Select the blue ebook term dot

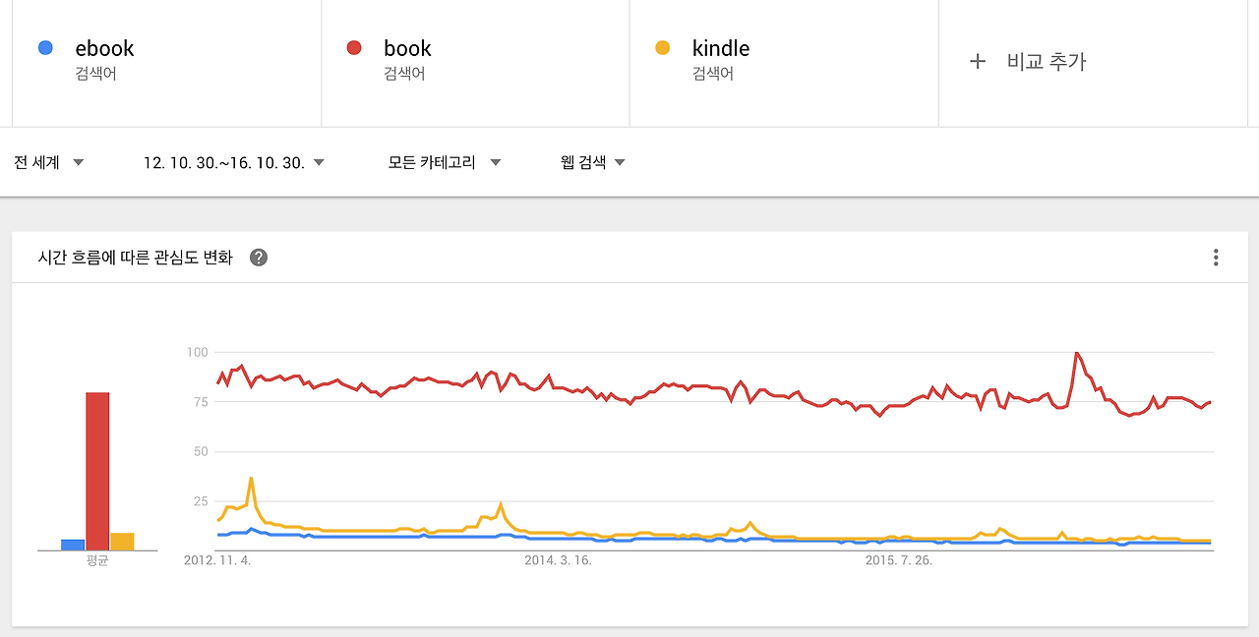(x=45, y=47)
